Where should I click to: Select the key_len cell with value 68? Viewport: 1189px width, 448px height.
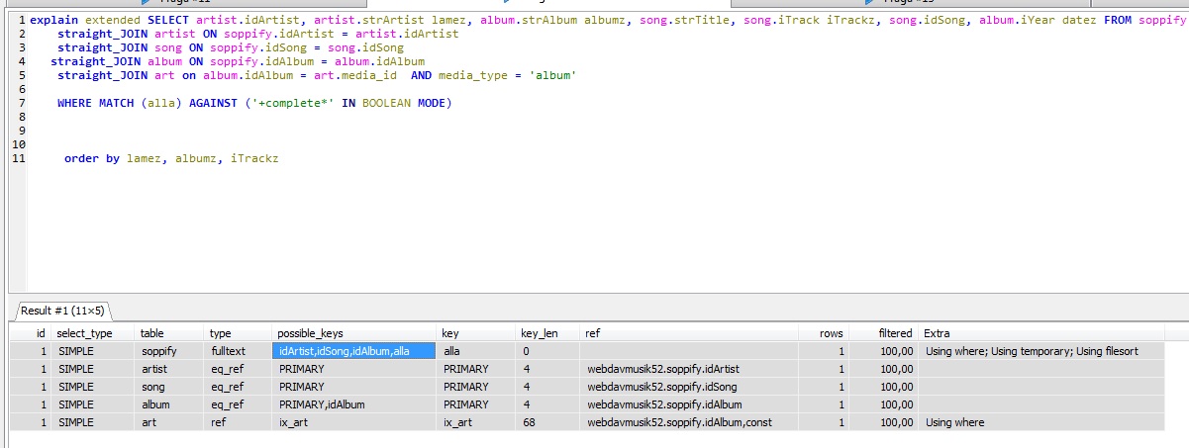(x=546, y=422)
